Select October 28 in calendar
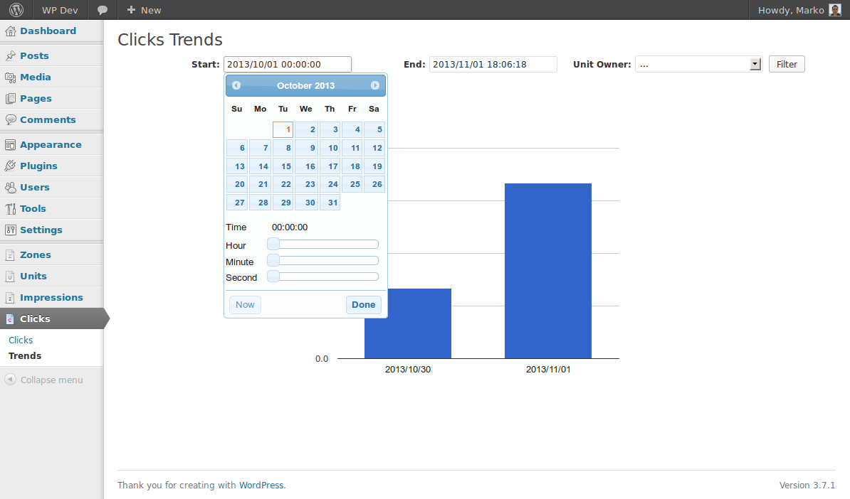 261,203
